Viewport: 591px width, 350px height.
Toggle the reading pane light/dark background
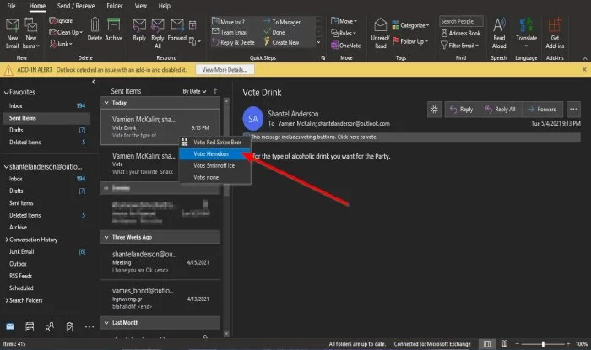tap(434, 110)
